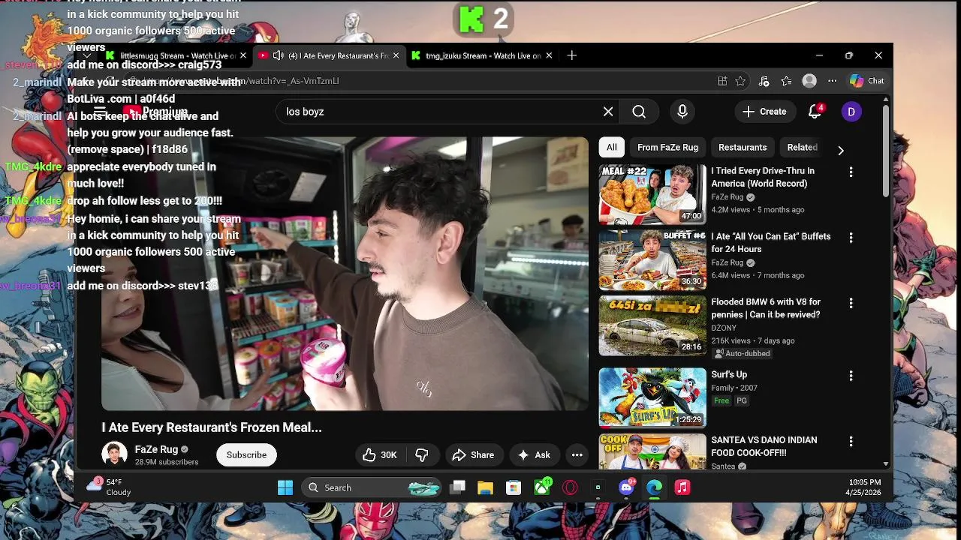Start voice search with microphone icon
The width and height of the screenshot is (961, 540).
click(x=682, y=112)
